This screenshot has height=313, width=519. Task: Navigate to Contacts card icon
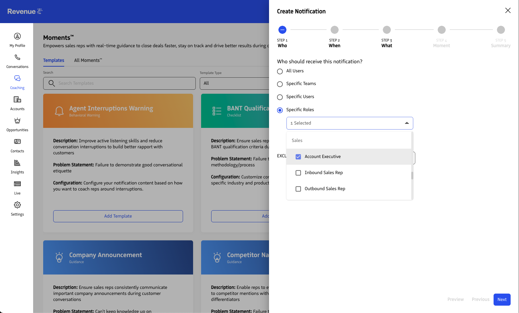[x=17, y=142]
